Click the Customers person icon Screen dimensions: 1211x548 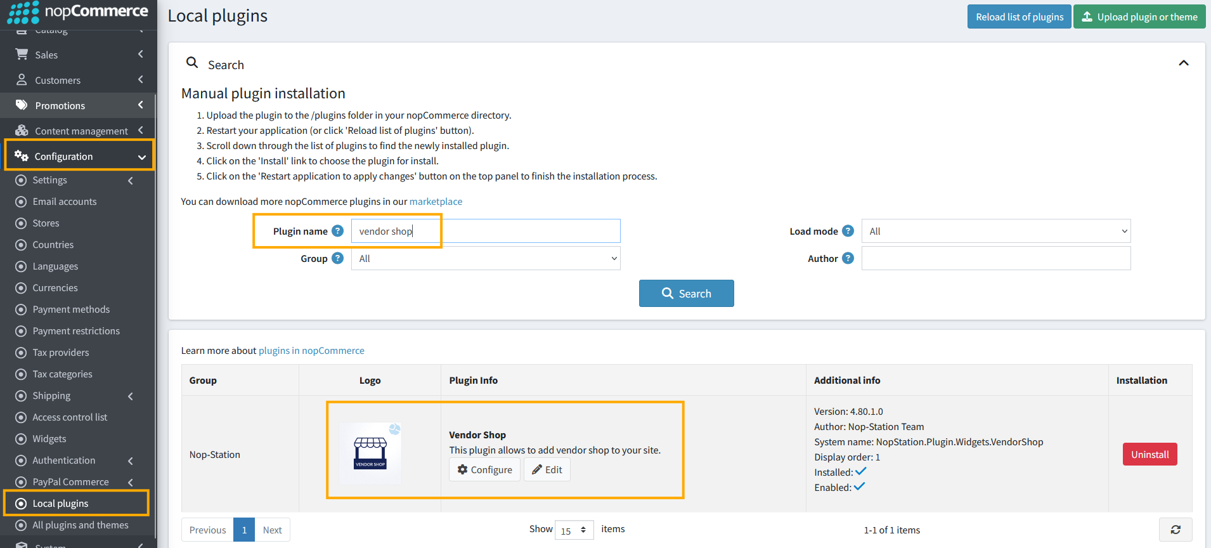(22, 80)
